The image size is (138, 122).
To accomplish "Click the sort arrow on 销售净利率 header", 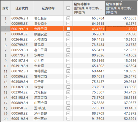I will [121, 1].
